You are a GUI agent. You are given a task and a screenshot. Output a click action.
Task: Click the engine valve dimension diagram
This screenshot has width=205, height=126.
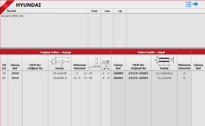point(60,61)
